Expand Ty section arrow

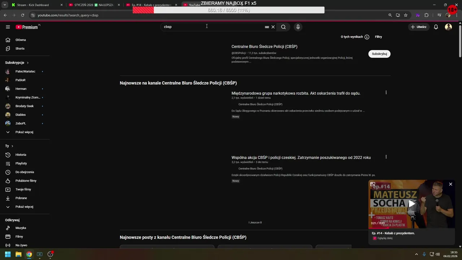click(12, 146)
